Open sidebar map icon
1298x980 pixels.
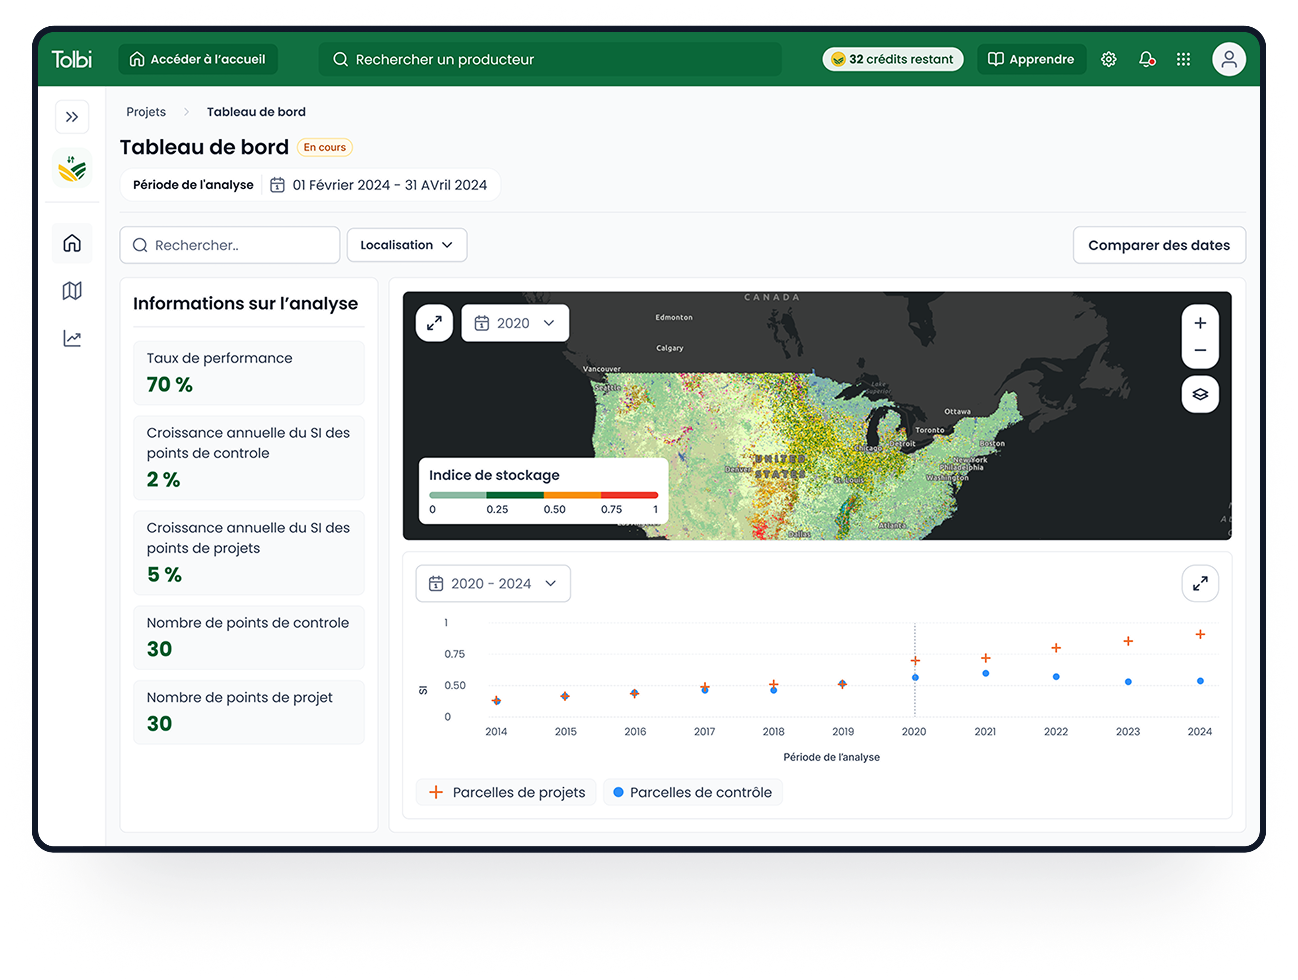tap(72, 291)
